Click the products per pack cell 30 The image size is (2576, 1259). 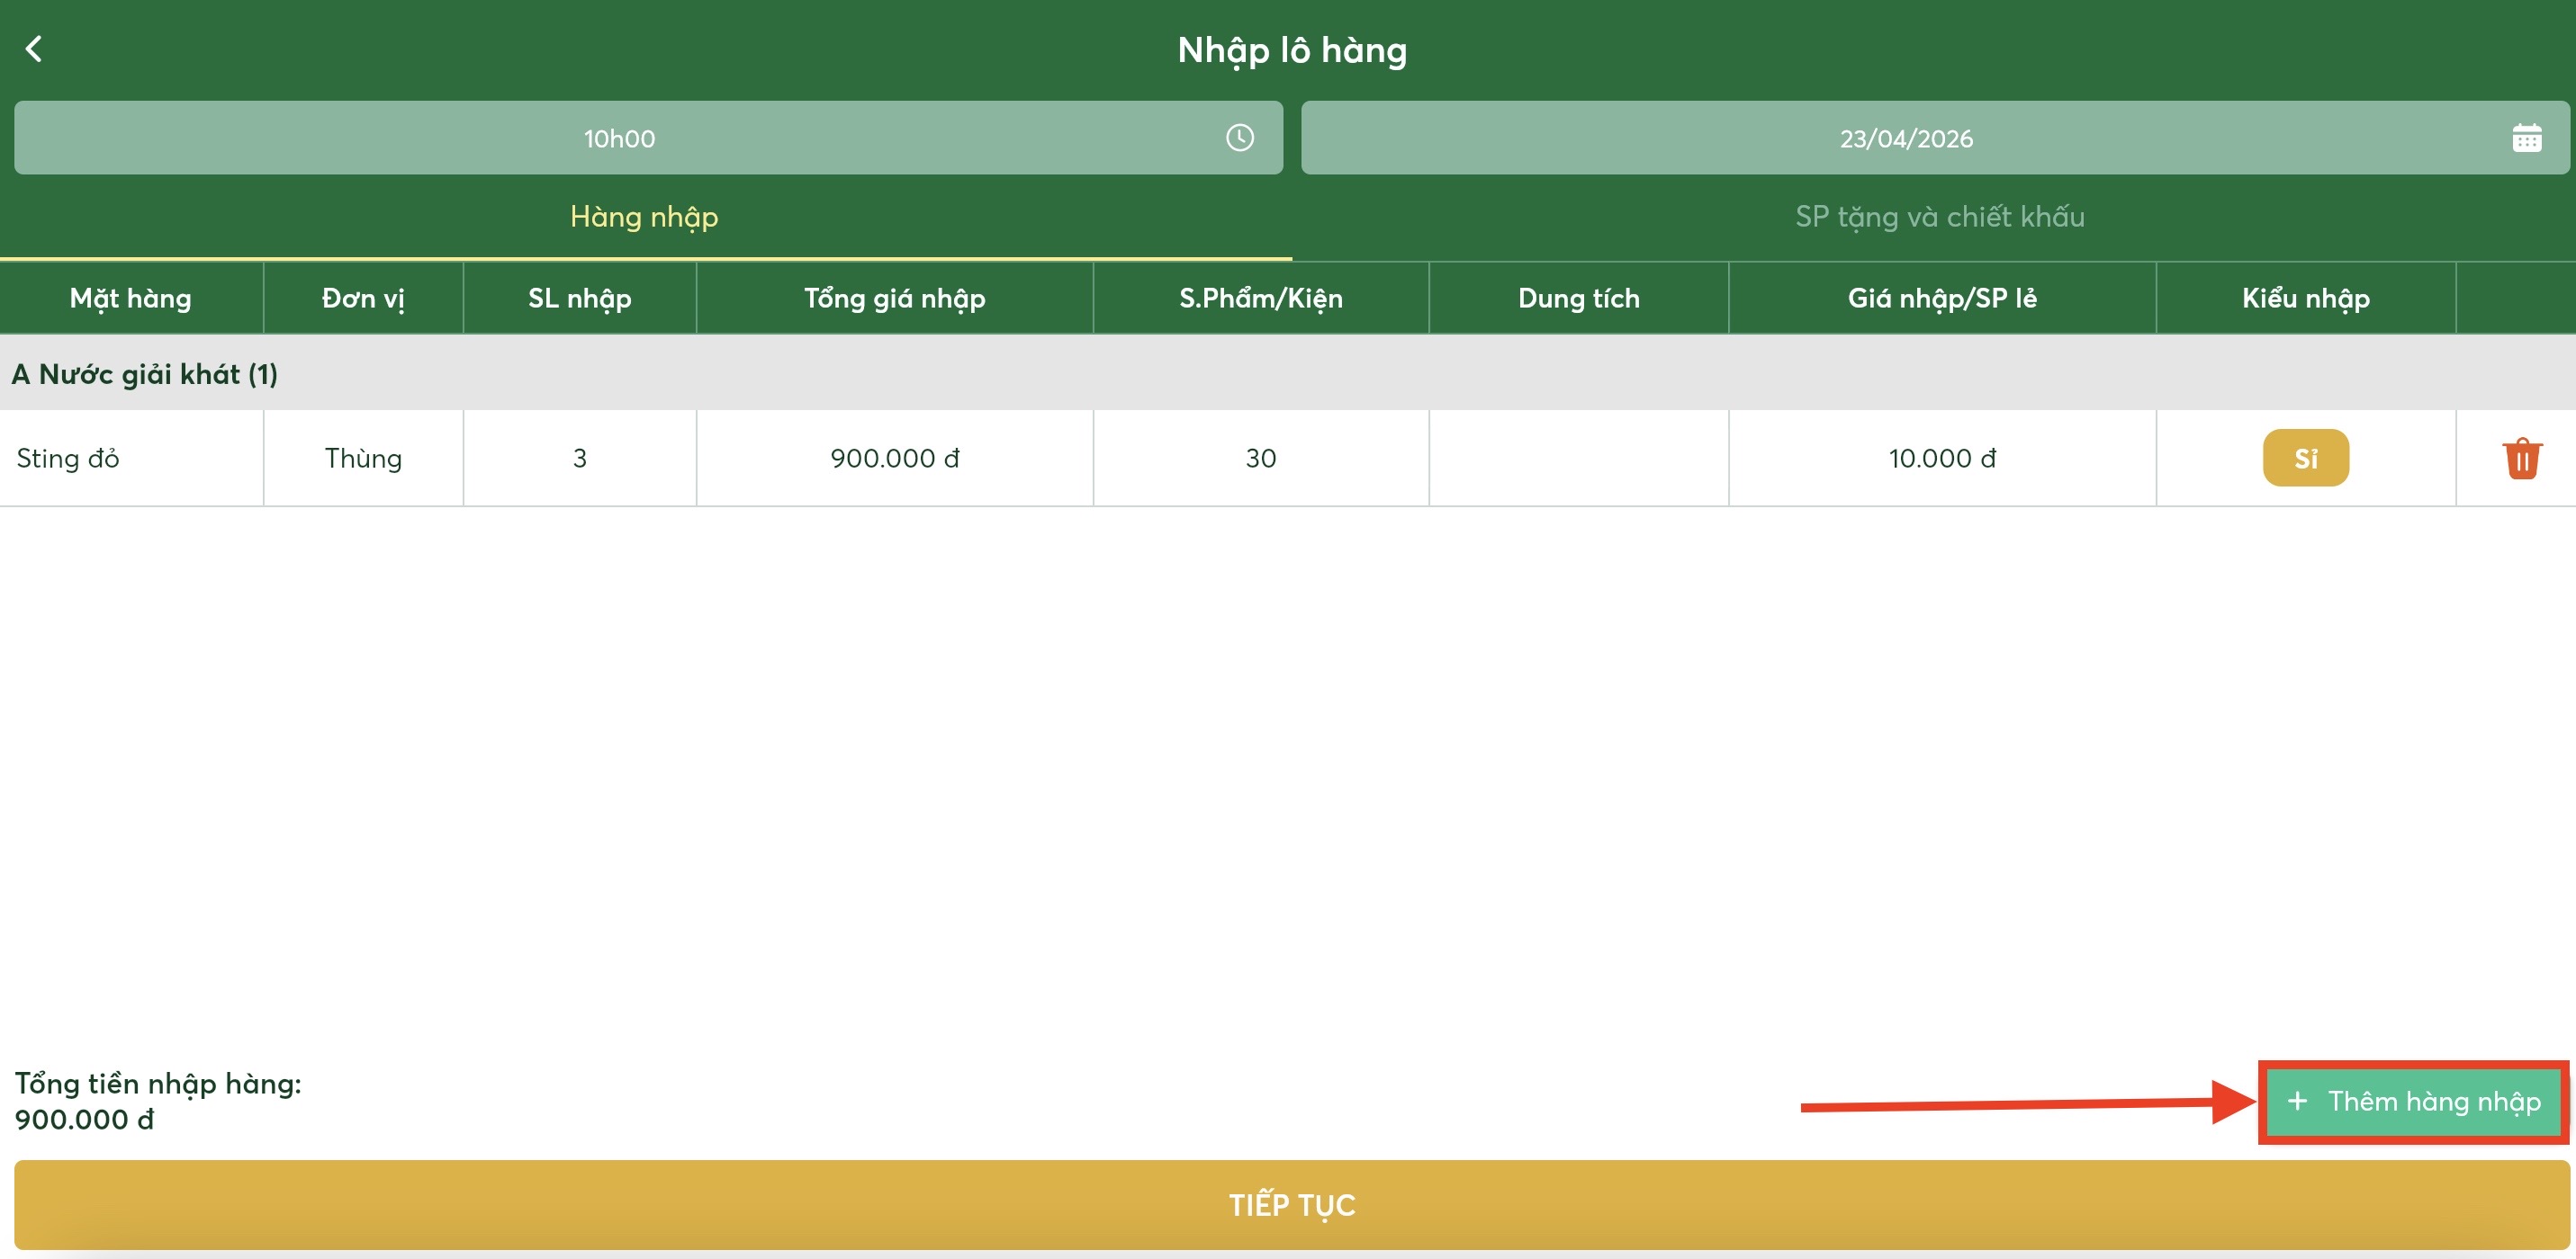(1261, 459)
